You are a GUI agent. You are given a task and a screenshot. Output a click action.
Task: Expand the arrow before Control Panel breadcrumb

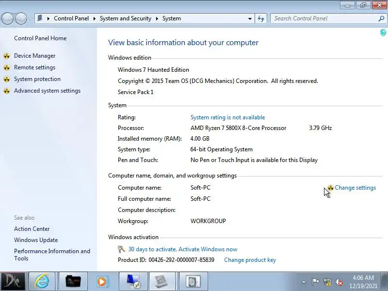pyautogui.click(x=48, y=18)
